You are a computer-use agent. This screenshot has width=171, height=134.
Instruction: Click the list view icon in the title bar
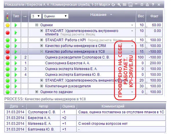[x=124, y=5]
